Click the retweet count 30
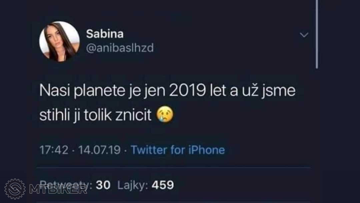Viewport: 360px width, 203px height. click(x=103, y=185)
